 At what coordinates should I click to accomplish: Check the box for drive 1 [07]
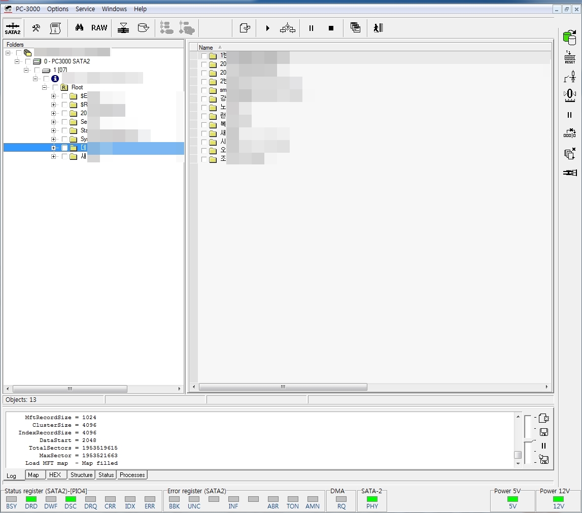[37, 70]
